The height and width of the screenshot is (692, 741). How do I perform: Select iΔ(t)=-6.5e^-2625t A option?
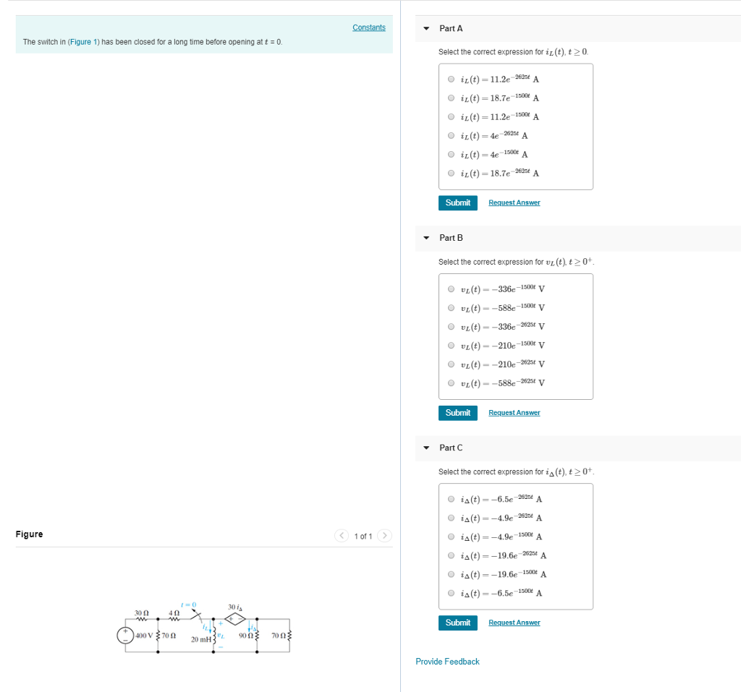click(x=451, y=499)
